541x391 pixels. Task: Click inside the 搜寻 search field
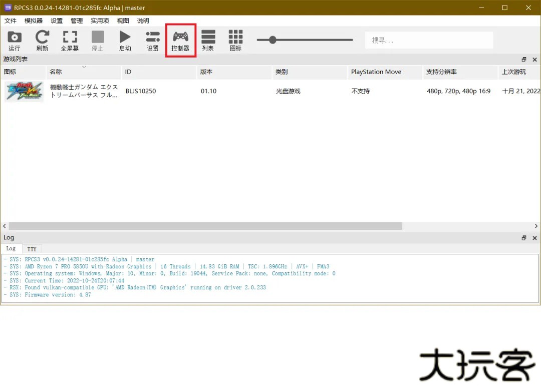[428, 40]
